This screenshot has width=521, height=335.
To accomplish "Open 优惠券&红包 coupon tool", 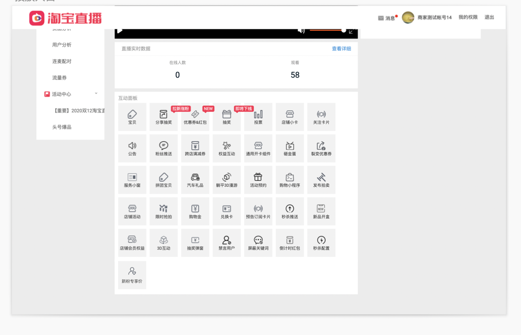I will pos(195,117).
